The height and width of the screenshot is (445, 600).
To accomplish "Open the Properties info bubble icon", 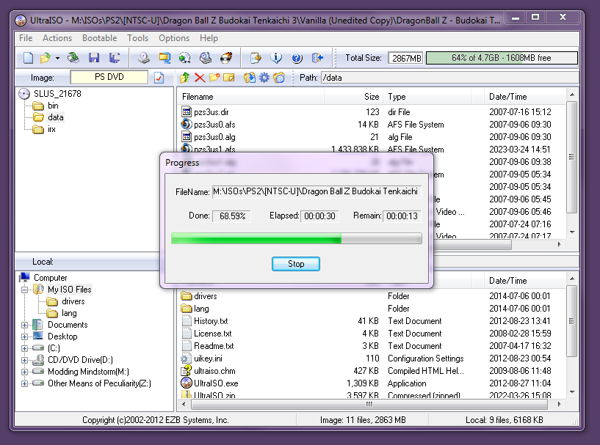I will tap(276, 58).
